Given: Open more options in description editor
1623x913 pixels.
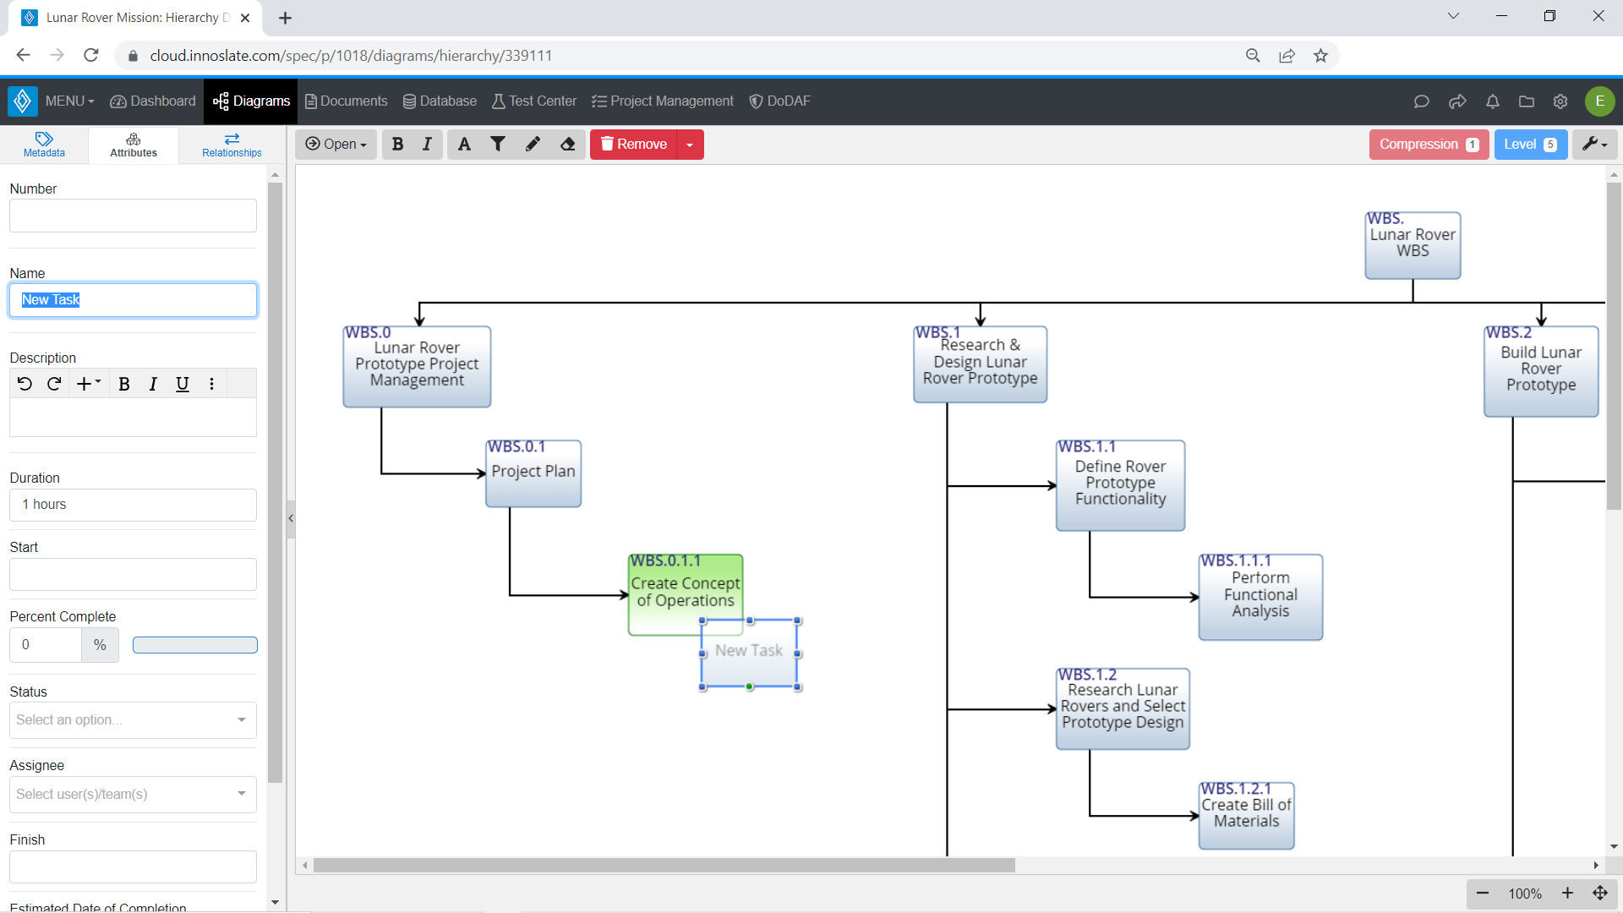Looking at the screenshot, I should click(211, 384).
